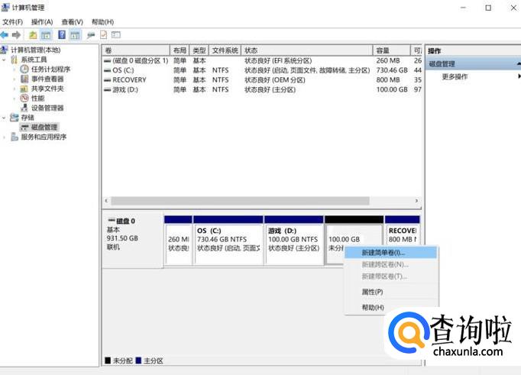Select 设备管理器 in the sidebar tree
Image resolution: width=521 pixels, height=375 pixels.
tap(47, 108)
